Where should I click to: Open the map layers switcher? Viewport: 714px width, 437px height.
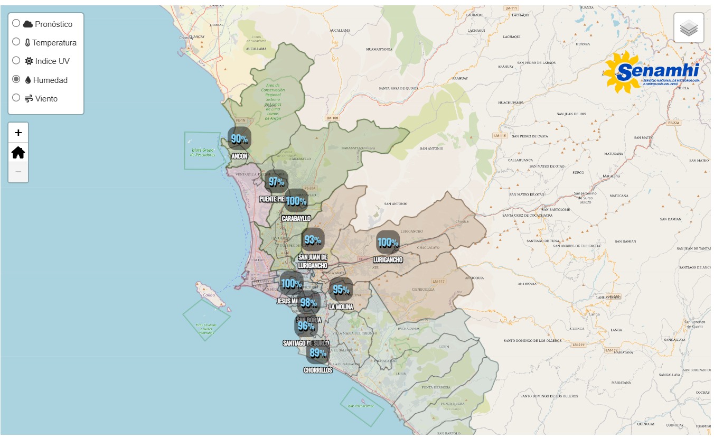689,28
